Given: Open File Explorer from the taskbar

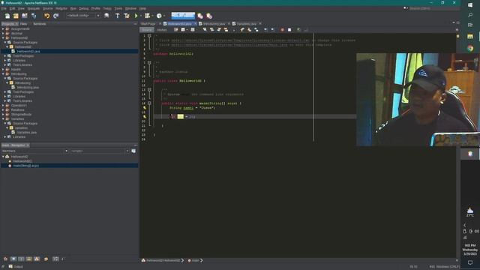Looking at the screenshot, I should coord(470,37).
